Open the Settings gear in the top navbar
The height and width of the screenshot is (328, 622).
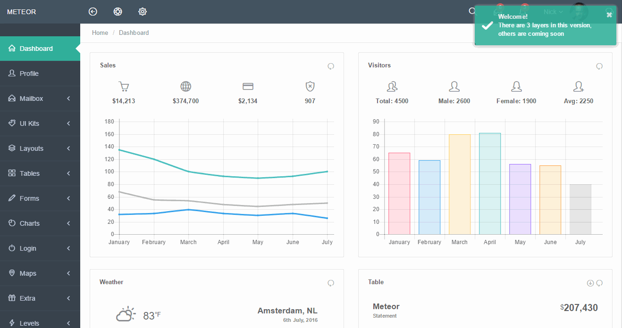pos(142,11)
